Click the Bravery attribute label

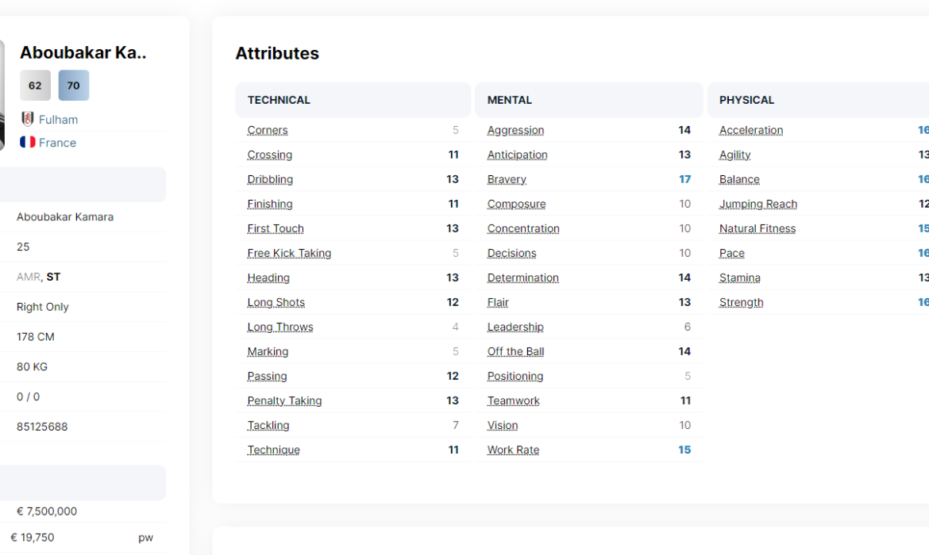pyautogui.click(x=507, y=179)
